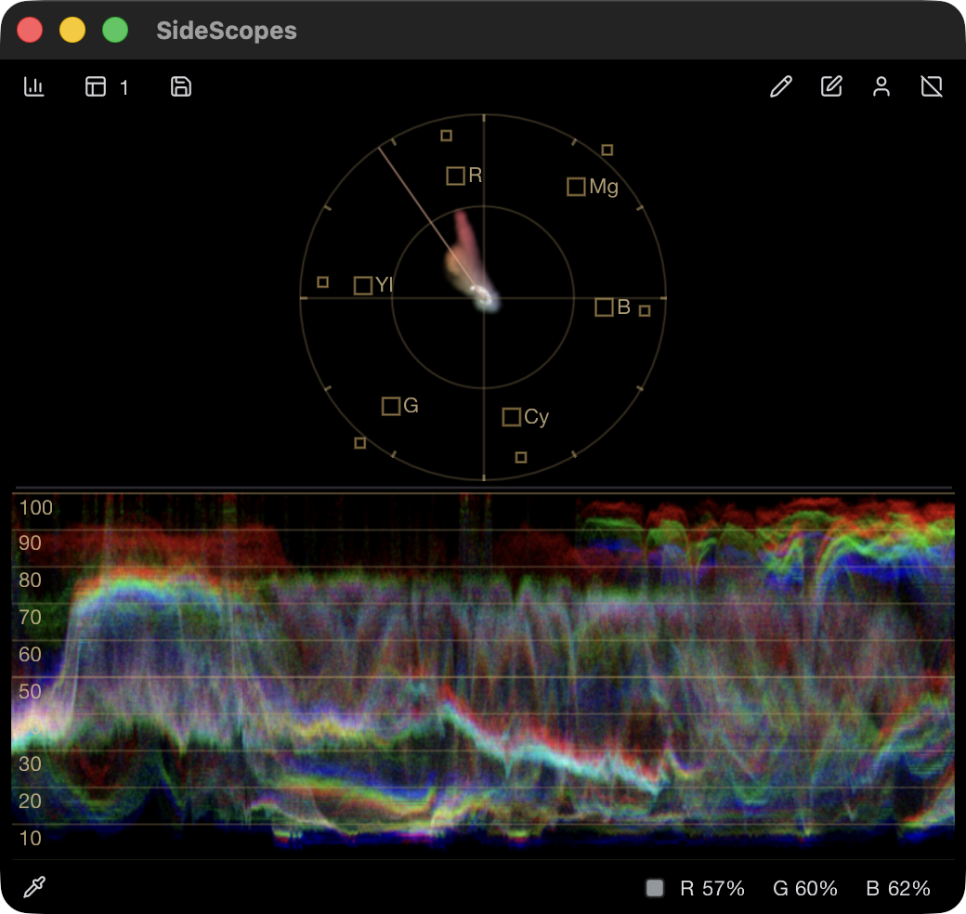Click the save floppy disk icon

click(x=180, y=86)
